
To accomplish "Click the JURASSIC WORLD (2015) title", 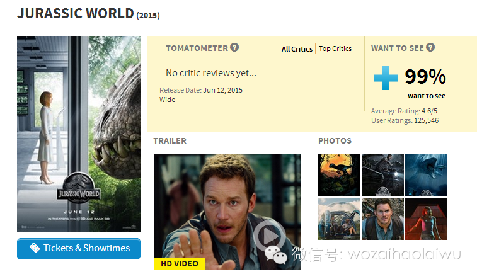I will click(x=88, y=14).
